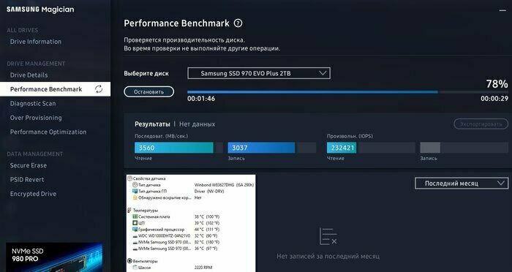This screenshot has width=512, height=272.
Task: Click the Произвольн. (IOPS) label
Action: tap(350, 136)
